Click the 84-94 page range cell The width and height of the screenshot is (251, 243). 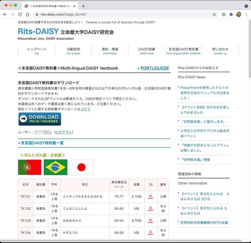pos(119,220)
